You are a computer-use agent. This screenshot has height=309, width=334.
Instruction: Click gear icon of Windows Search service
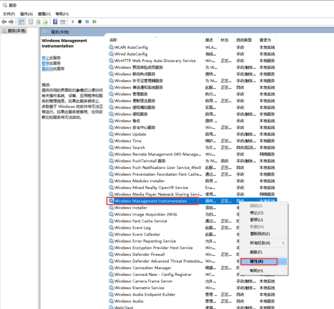(111, 147)
